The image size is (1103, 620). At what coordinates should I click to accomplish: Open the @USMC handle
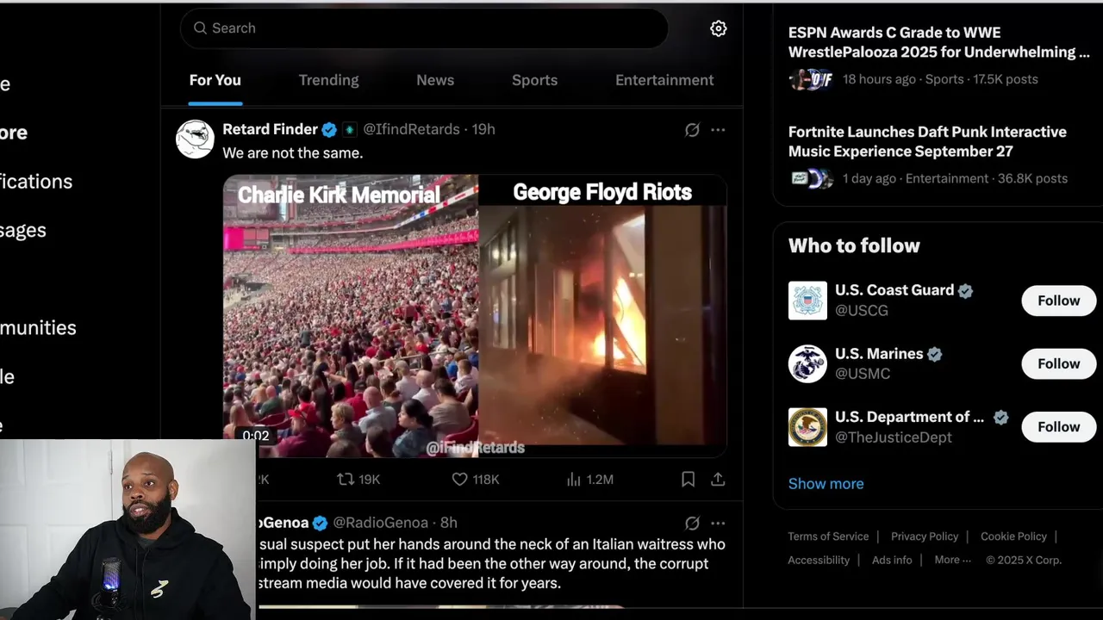(x=863, y=374)
